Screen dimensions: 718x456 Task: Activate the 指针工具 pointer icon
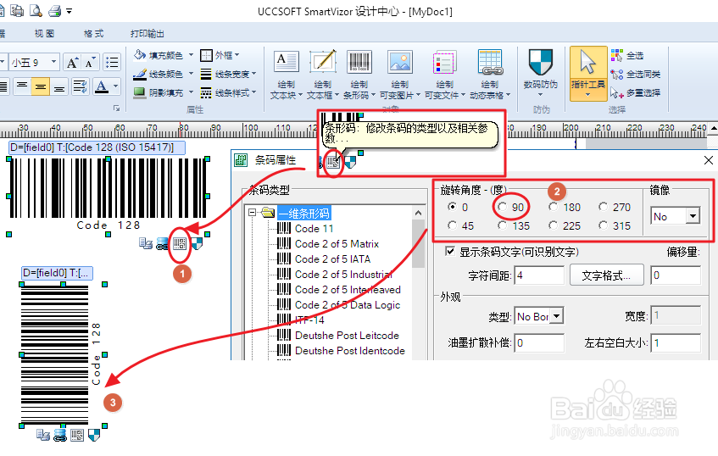(588, 63)
